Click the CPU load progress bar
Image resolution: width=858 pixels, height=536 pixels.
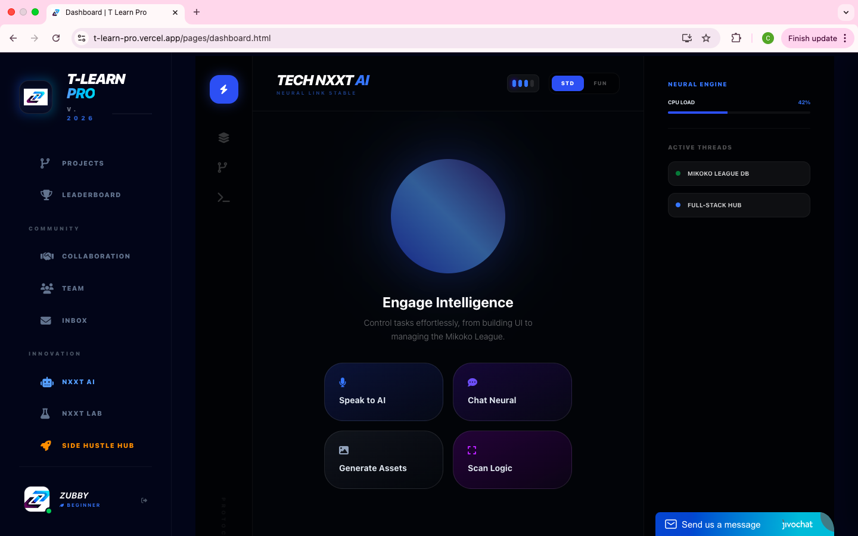[739, 112]
